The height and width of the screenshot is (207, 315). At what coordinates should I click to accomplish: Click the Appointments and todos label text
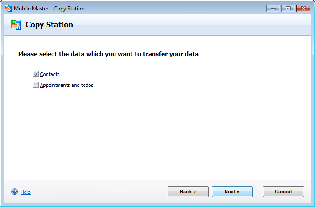[x=67, y=85]
